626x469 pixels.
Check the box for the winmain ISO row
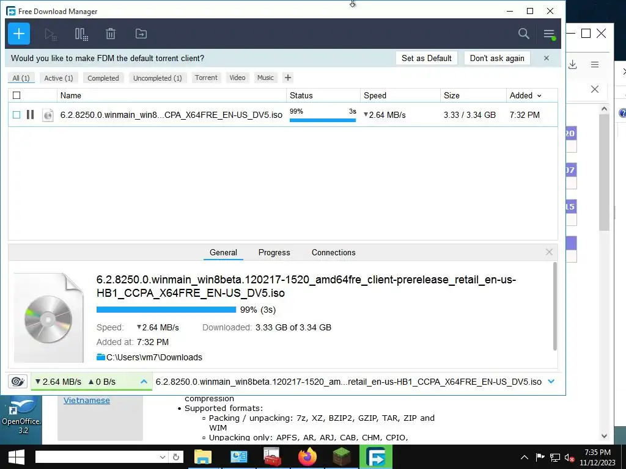17,115
